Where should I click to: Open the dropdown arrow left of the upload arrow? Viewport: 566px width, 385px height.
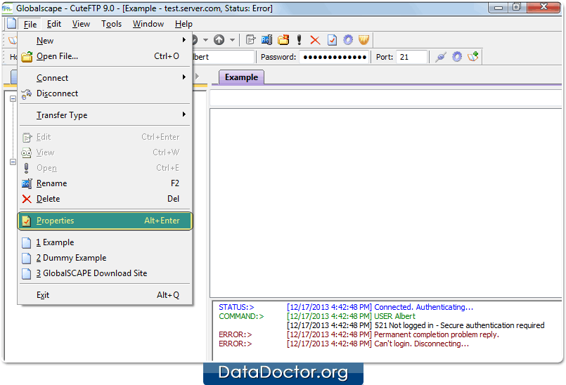click(205, 39)
